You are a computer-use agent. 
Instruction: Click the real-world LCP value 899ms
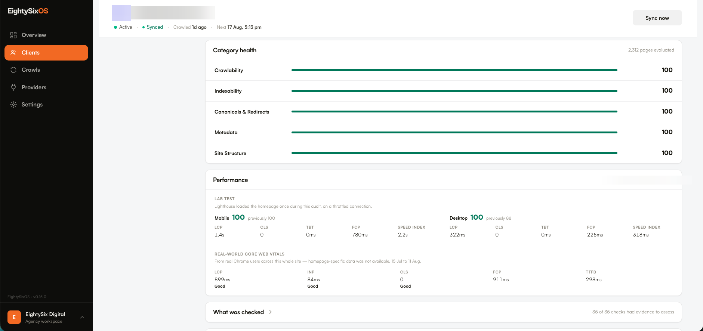click(x=222, y=279)
